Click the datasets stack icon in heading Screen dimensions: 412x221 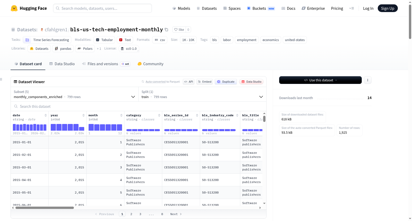tap(13, 30)
